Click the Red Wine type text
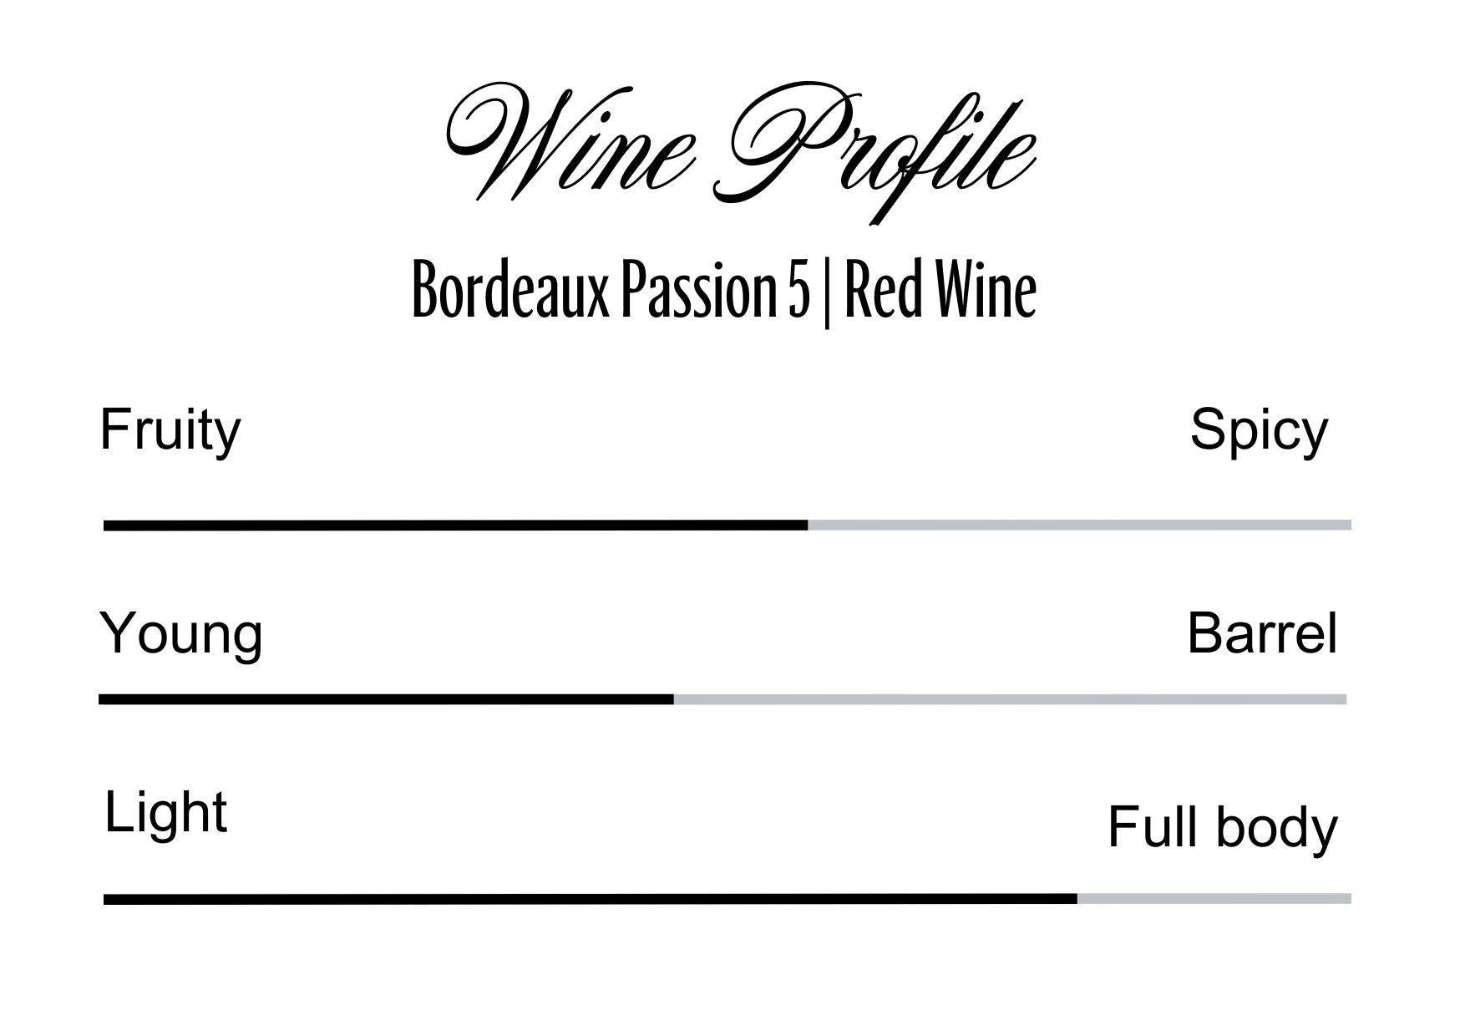Image resolution: width=1460 pixels, height=1036 pixels. tap(940, 290)
